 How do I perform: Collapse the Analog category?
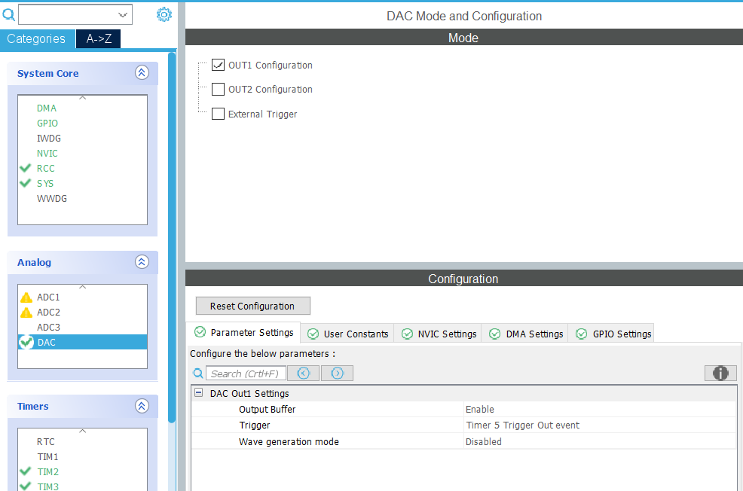142,262
